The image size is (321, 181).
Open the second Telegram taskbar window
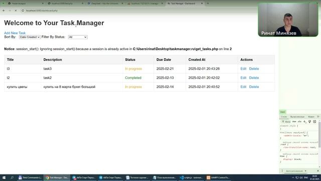111,177
